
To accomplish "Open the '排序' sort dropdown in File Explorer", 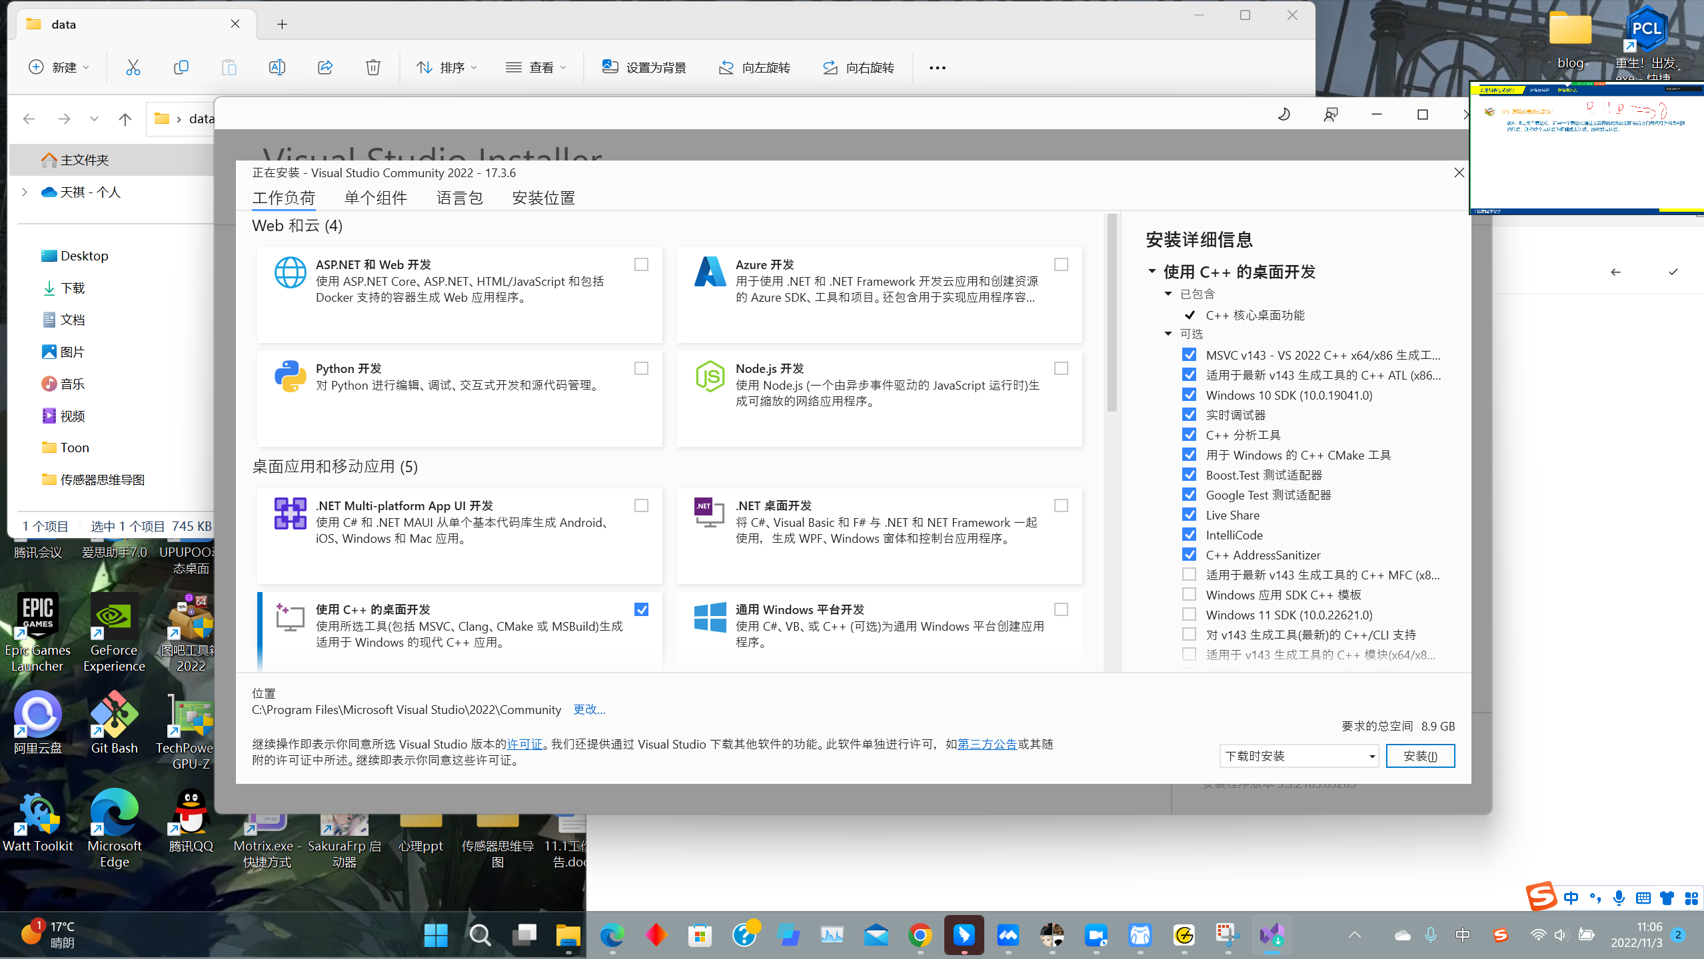I will click(x=447, y=67).
